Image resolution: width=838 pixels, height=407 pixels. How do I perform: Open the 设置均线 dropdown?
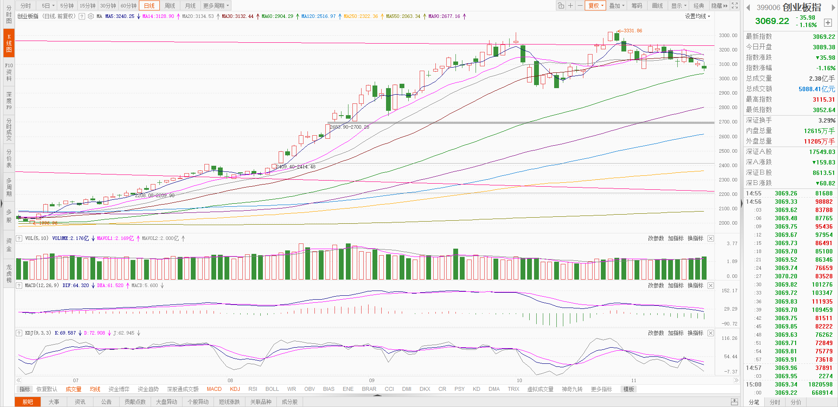[x=697, y=16]
